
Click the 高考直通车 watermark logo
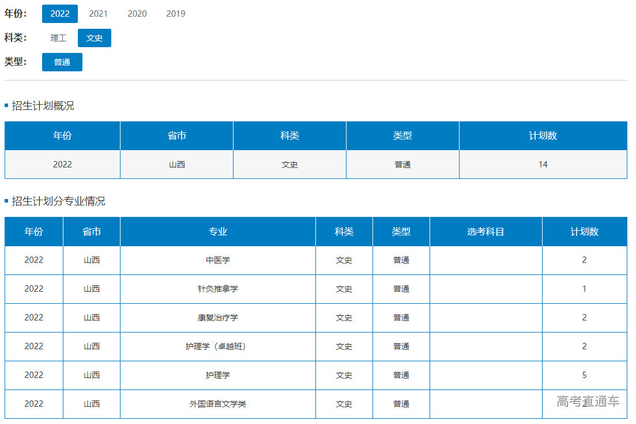tap(588, 401)
